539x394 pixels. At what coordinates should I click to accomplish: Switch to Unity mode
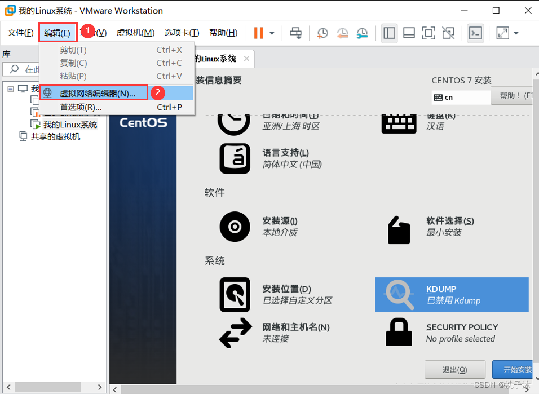coord(448,33)
